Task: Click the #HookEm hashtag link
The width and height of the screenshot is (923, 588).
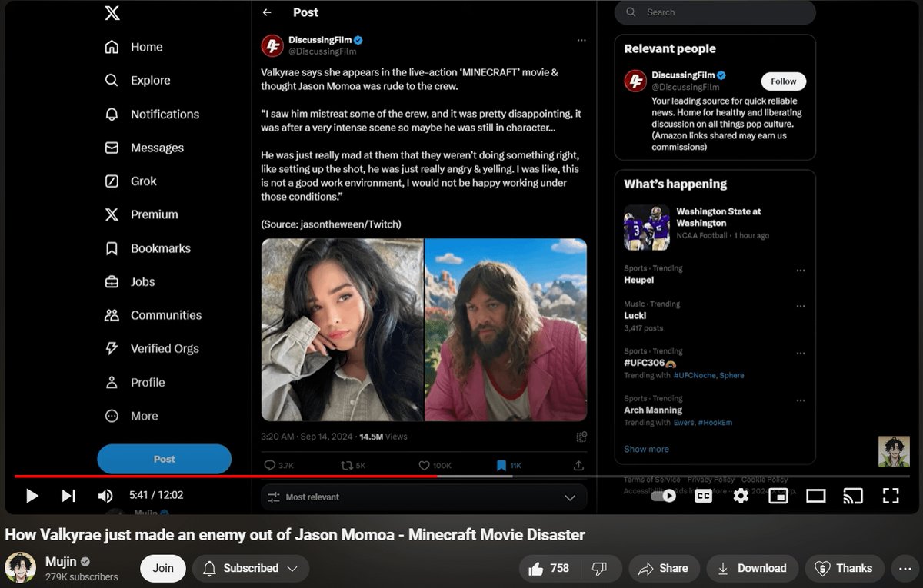Action: [715, 423]
